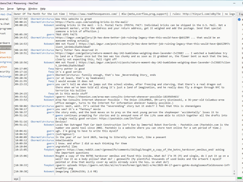
Task: Click the blue op status icon in user list
Action: coord(240,19)
